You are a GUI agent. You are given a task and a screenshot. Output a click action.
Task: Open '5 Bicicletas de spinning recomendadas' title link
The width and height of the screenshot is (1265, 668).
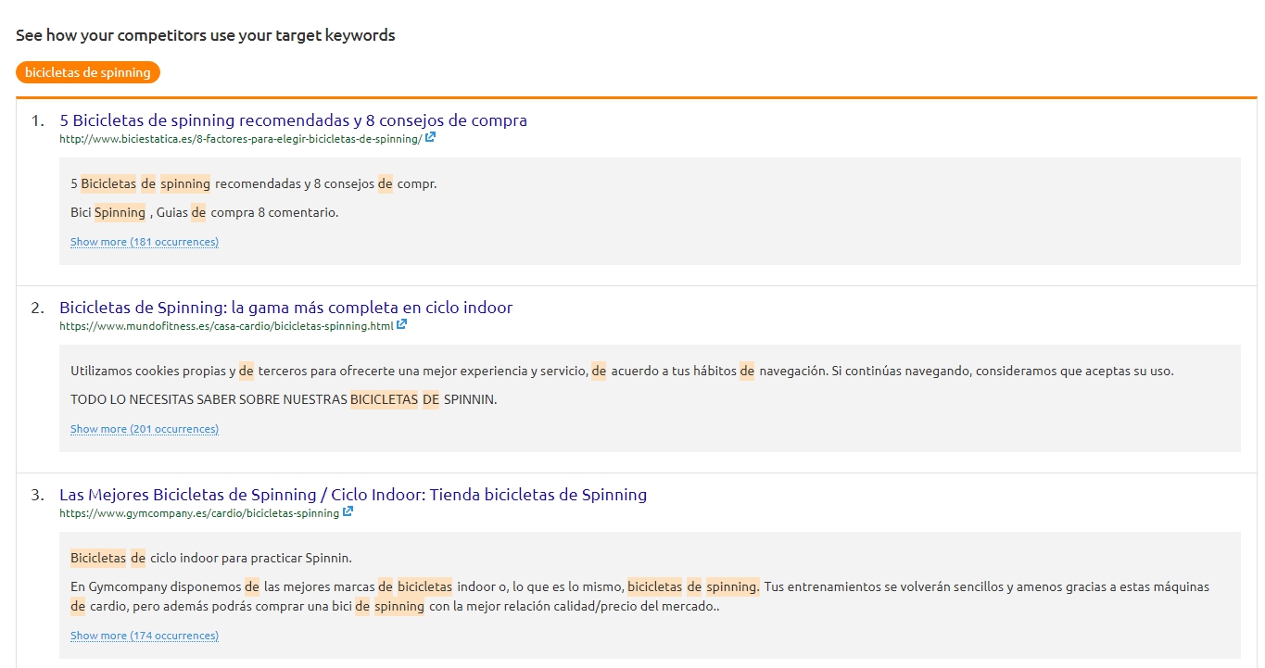[293, 120]
